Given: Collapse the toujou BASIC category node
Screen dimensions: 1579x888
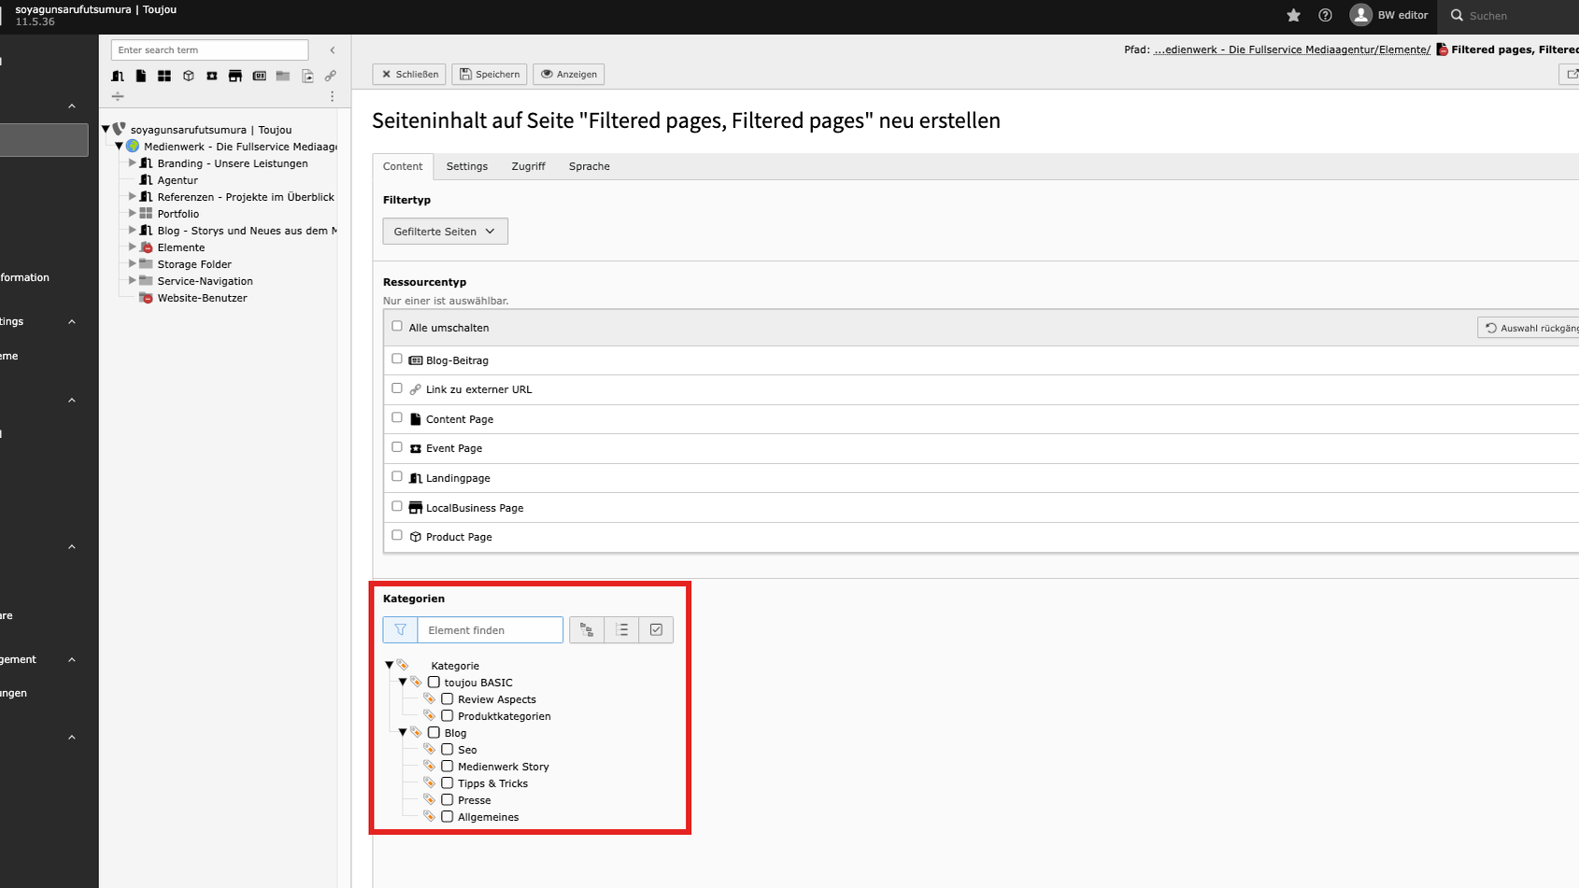Looking at the screenshot, I should click(x=403, y=683).
